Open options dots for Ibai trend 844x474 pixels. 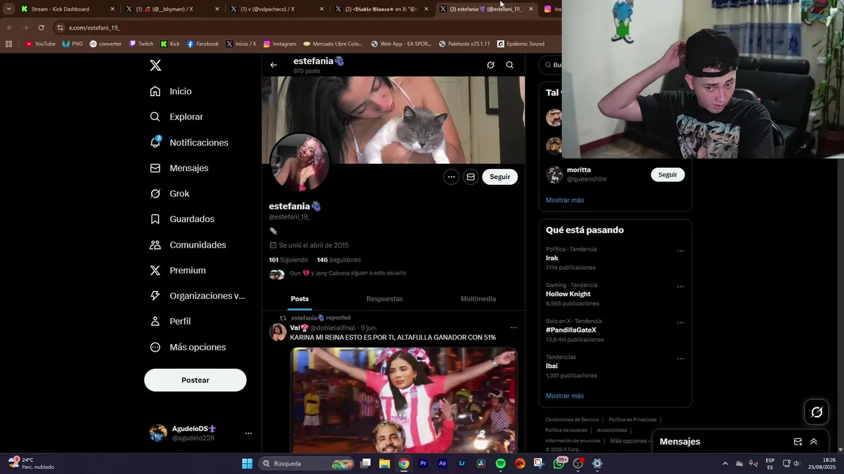680,359
